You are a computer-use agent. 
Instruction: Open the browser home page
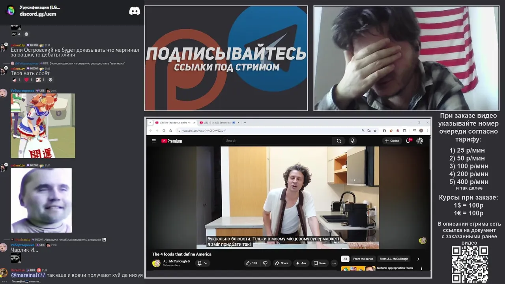pos(170,131)
